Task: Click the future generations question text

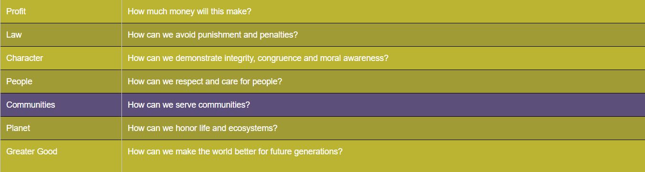Action: coord(235,152)
